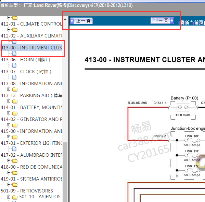Click the tree panel scrollbar up arrow
This screenshot has width=205, height=202.
65,19
